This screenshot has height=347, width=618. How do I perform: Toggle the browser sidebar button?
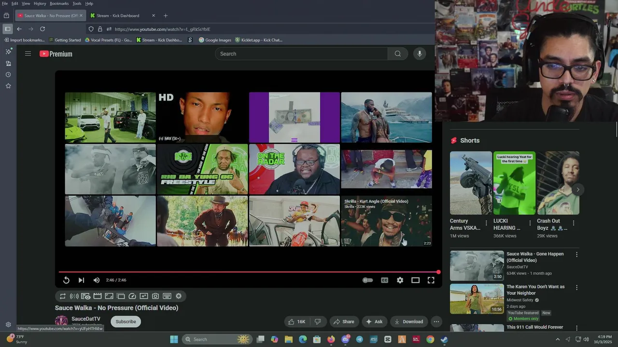tap(7, 29)
